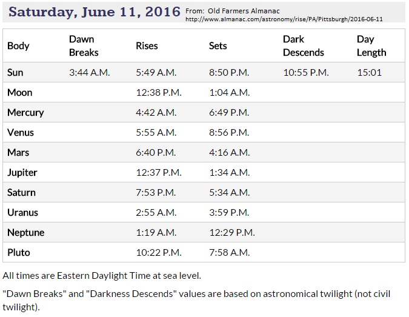The height and width of the screenshot is (317, 409).
Task: Click the Dark Descends column header
Action: point(304,45)
